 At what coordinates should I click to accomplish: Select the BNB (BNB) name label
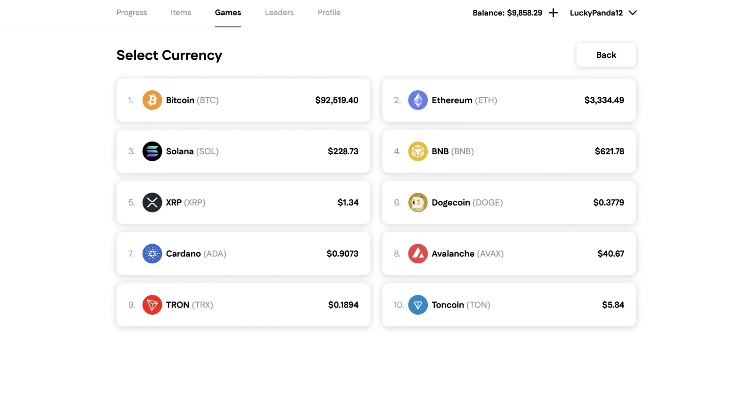click(453, 151)
